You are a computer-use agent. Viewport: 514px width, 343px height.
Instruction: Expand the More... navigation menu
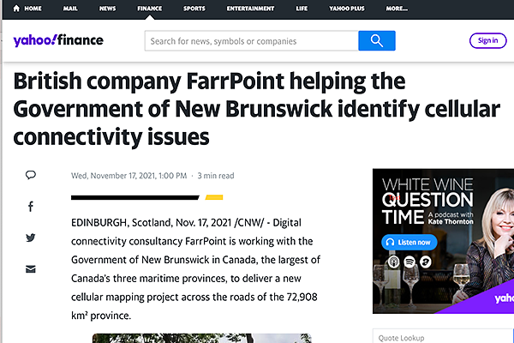[x=397, y=9]
